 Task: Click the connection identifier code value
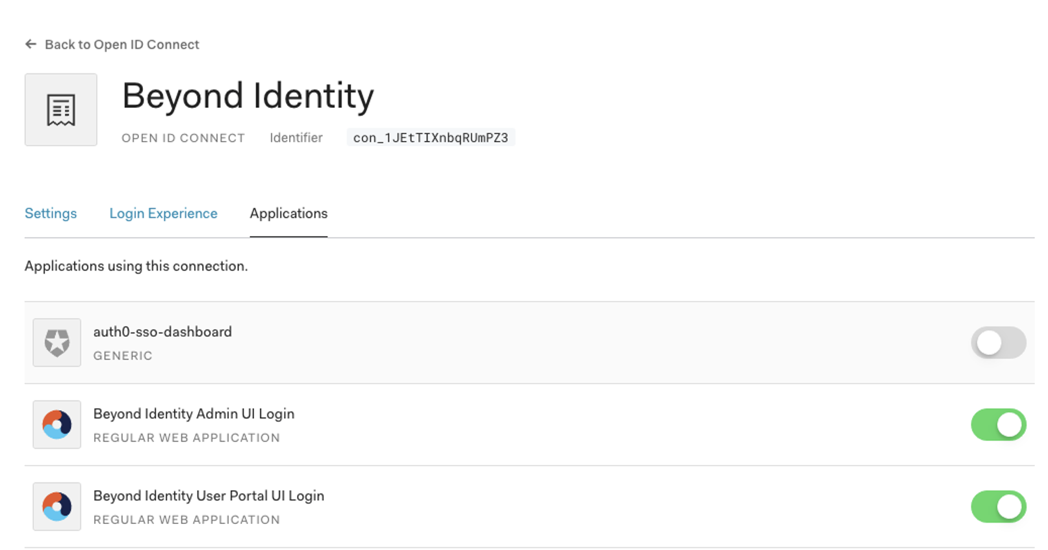click(430, 138)
